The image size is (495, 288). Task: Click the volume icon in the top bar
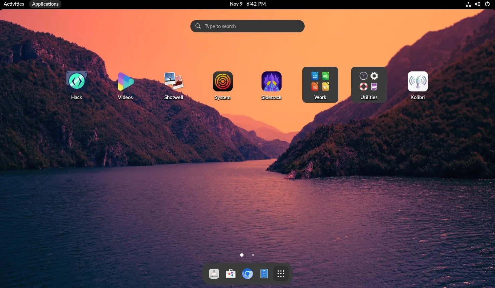coord(478,4)
